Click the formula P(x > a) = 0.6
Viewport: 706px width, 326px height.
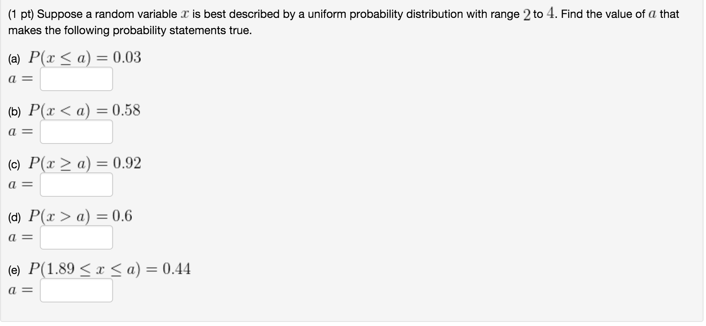[x=80, y=216]
